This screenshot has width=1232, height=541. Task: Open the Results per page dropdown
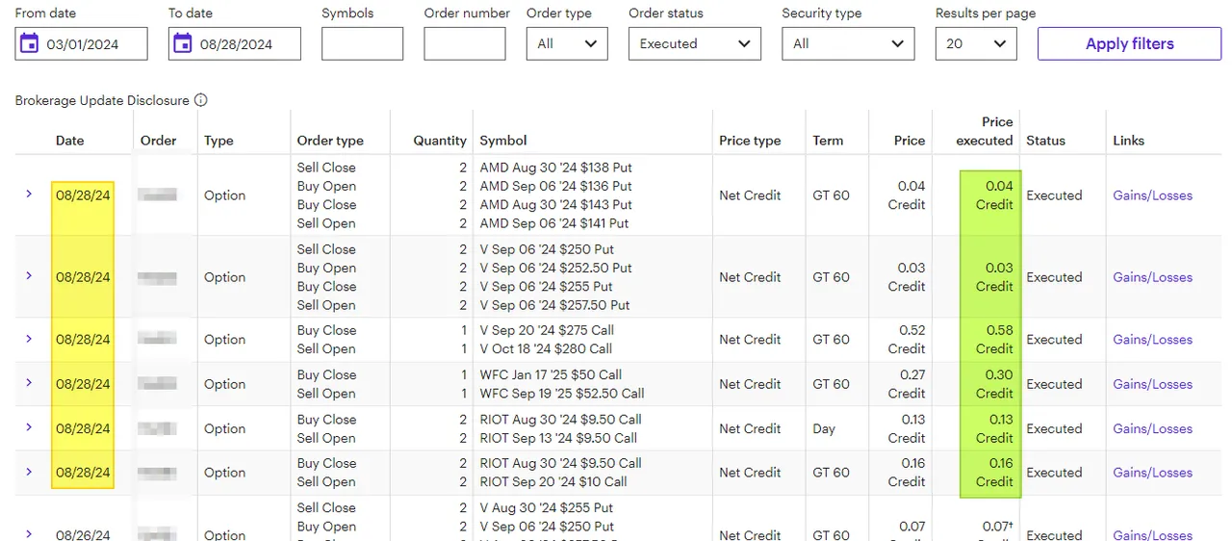pos(976,43)
